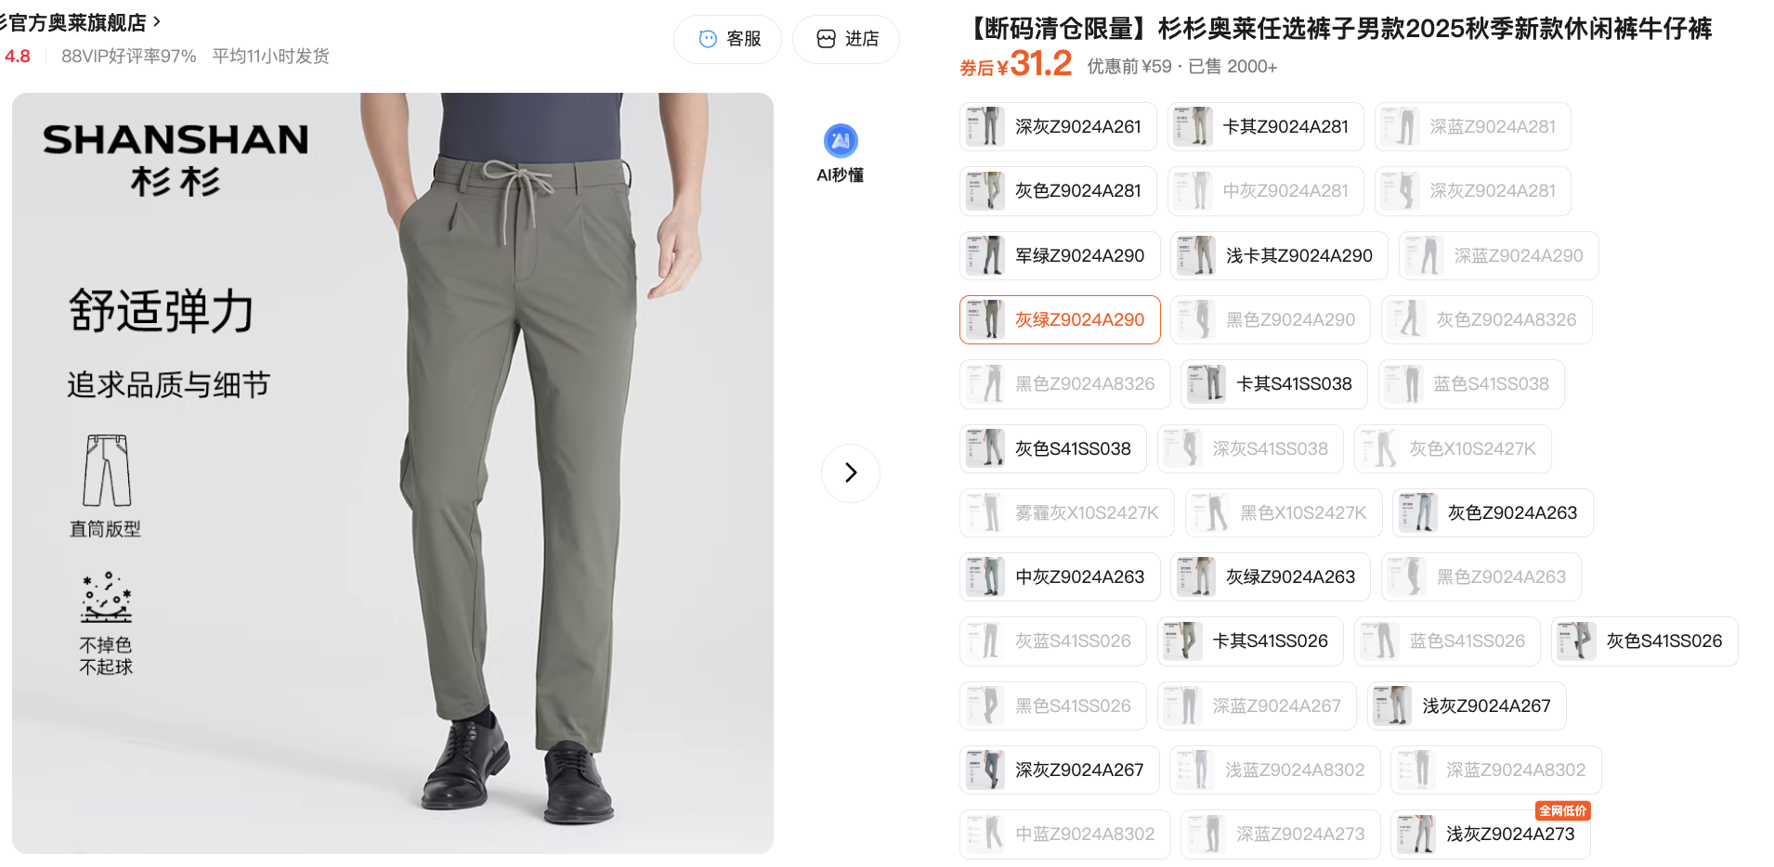
Task: Expand store page via 官方奥莱旗舰店 chevron
Action: [x=157, y=21]
